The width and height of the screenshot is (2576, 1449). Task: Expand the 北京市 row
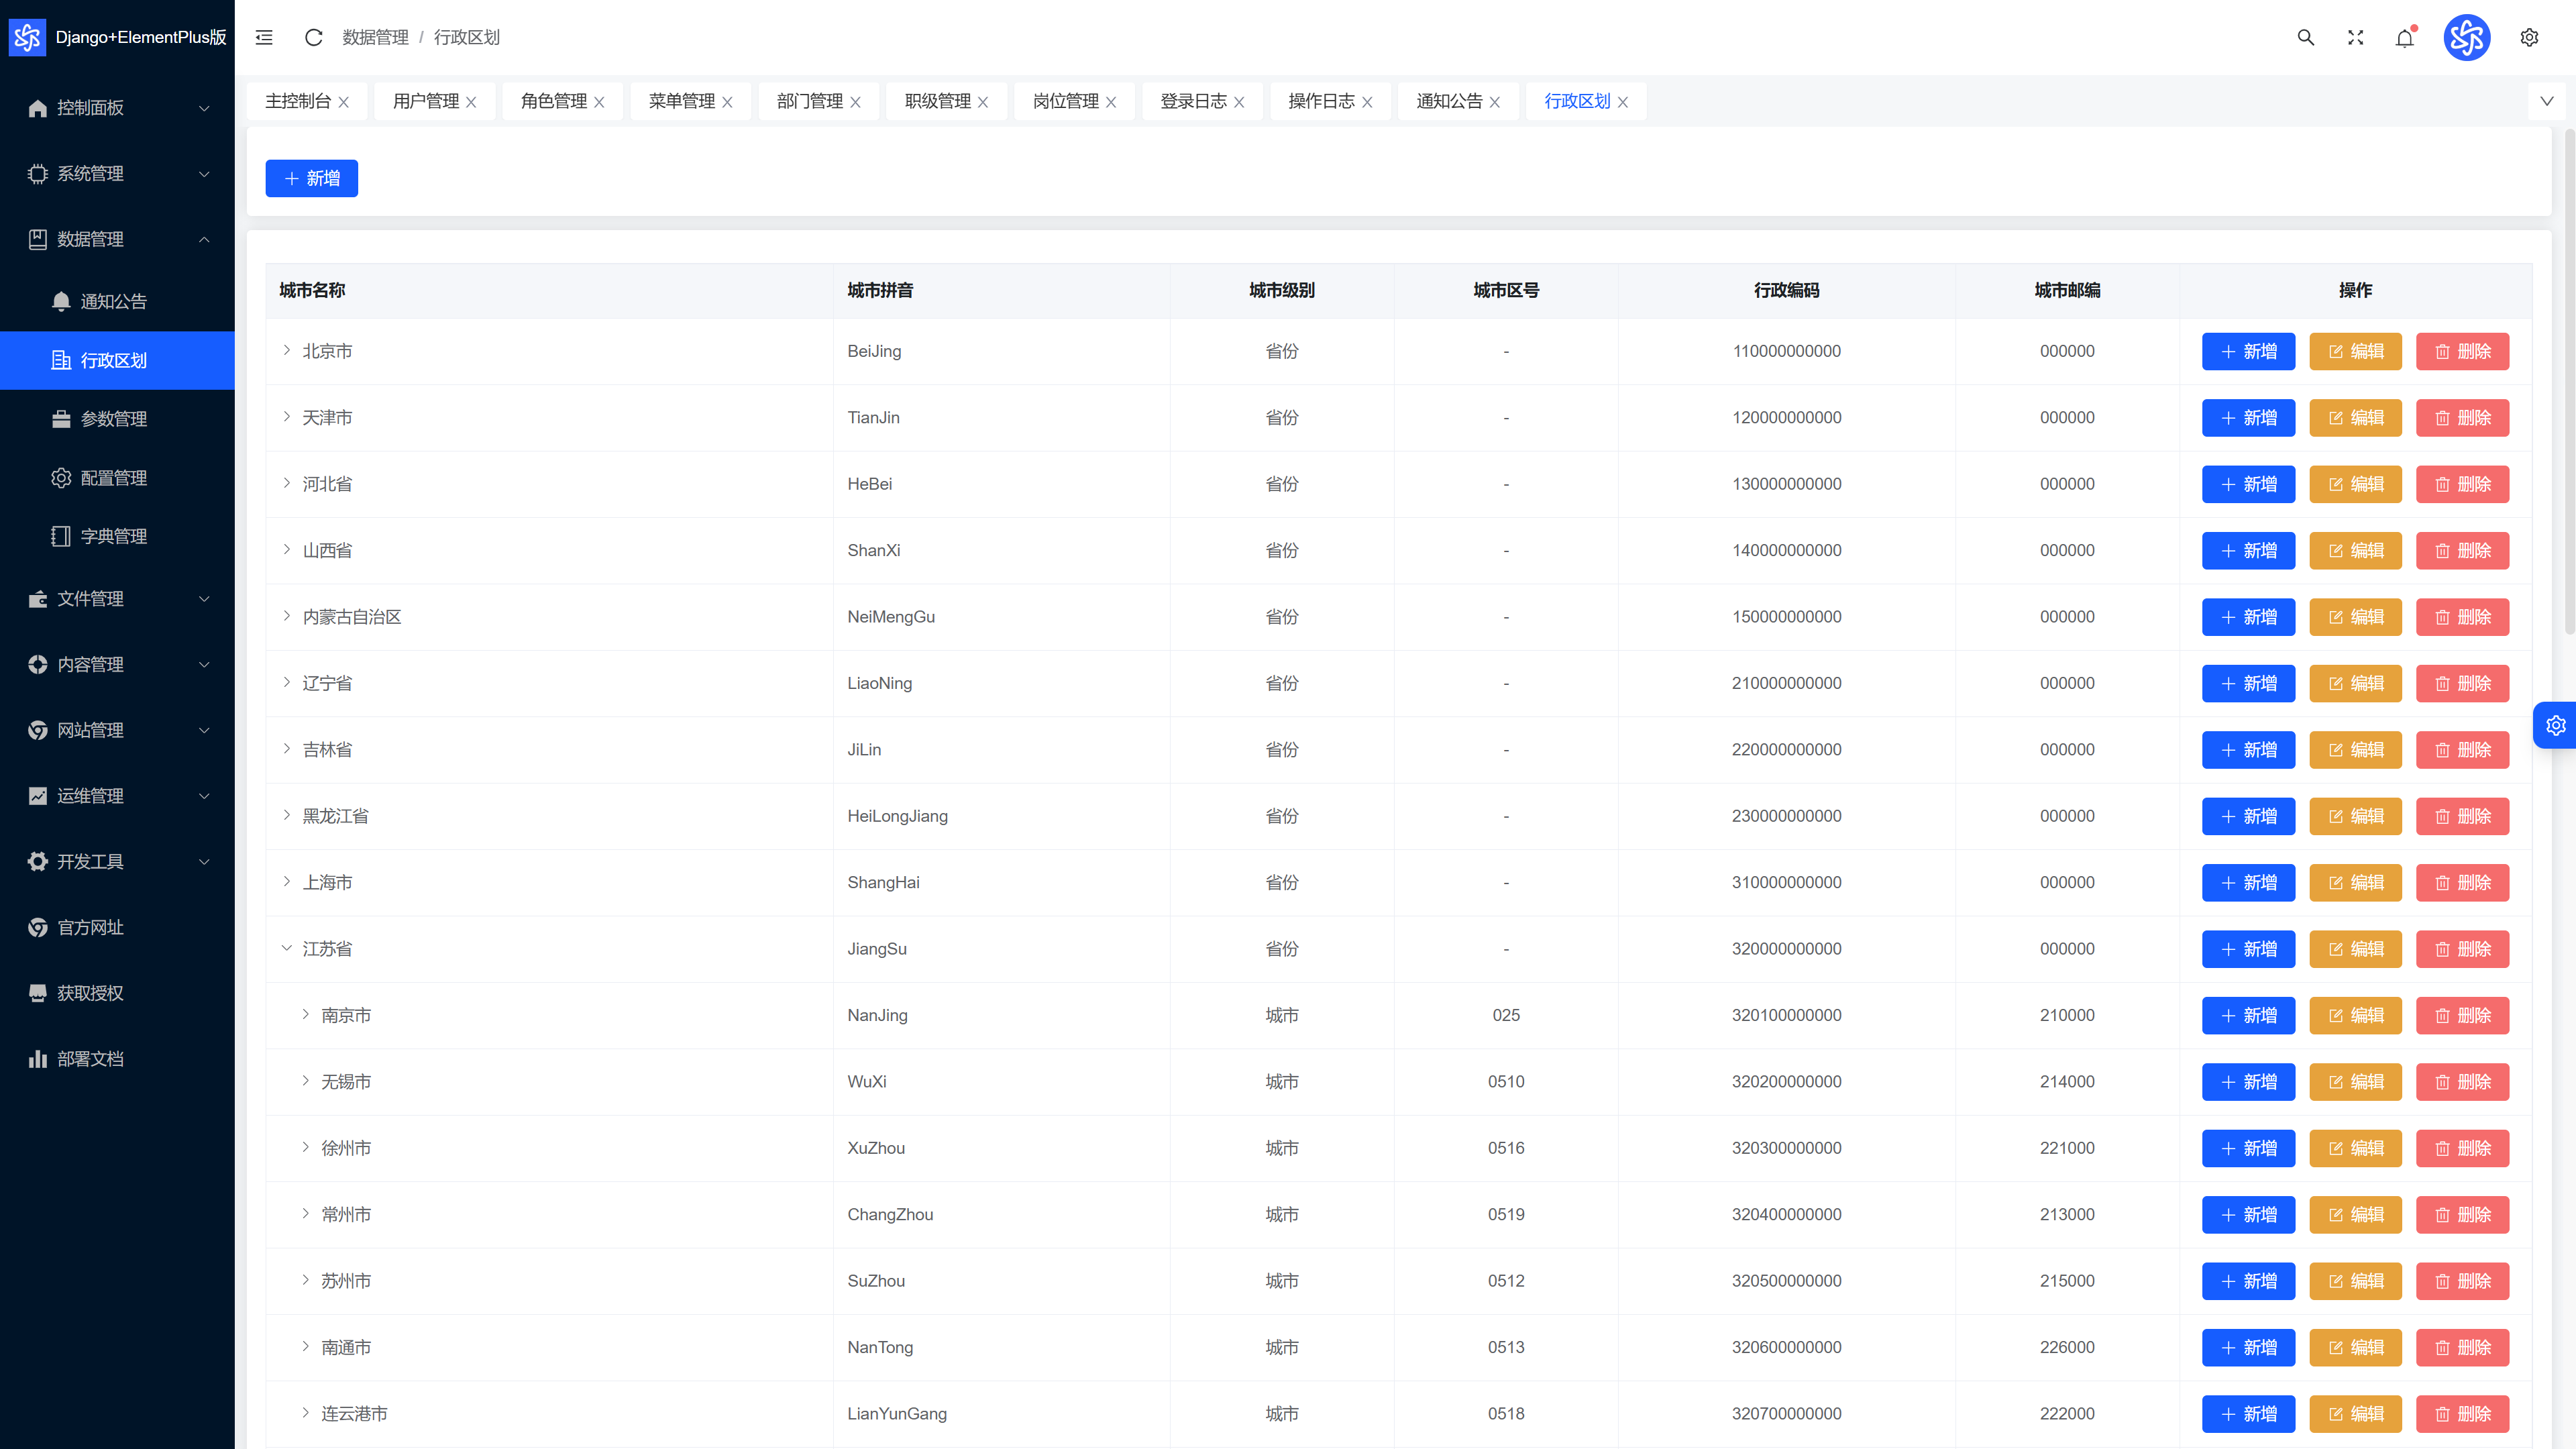287,350
